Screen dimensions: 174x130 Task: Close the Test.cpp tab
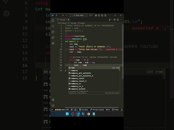tap(69, 20)
